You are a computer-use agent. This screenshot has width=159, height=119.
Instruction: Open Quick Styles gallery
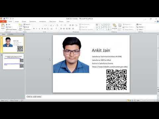pos(120,27)
